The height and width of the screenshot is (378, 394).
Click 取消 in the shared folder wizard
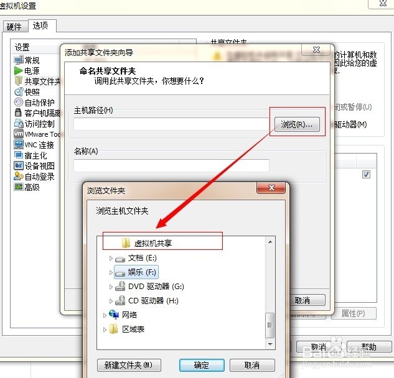[307, 300]
